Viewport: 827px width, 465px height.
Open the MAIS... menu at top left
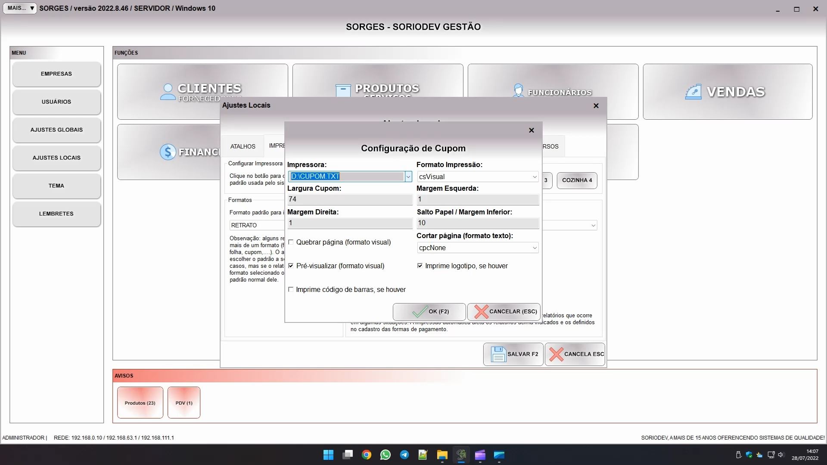pos(20,8)
